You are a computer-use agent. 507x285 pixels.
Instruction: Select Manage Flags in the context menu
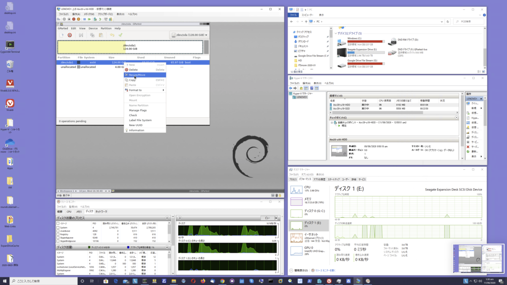tap(137, 110)
